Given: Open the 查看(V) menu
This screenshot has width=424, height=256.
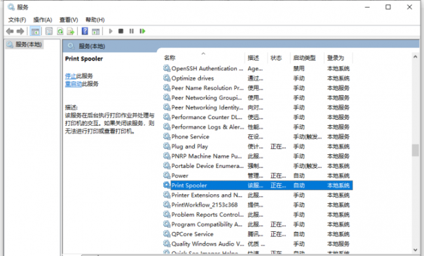Looking at the screenshot, I should coord(68,20).
